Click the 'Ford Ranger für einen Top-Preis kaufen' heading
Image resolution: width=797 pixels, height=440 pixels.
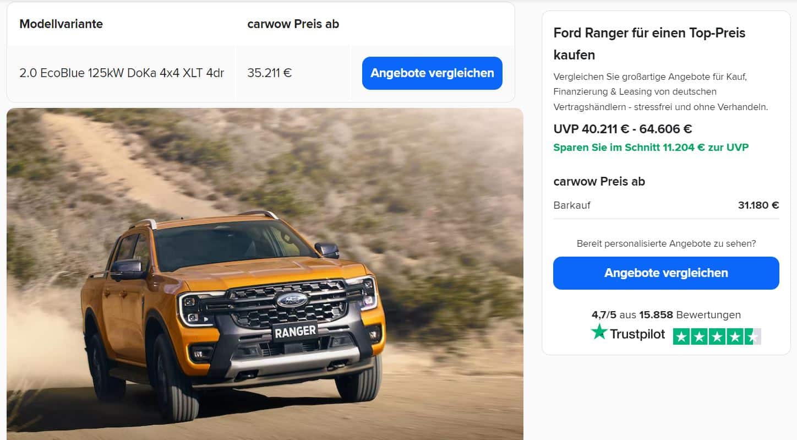click(649, 44)
